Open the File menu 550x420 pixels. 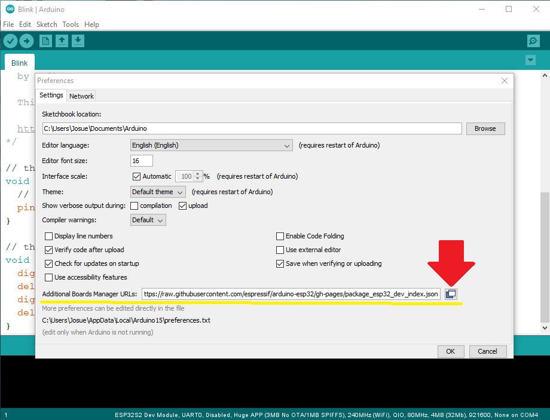tap(8, 24)
